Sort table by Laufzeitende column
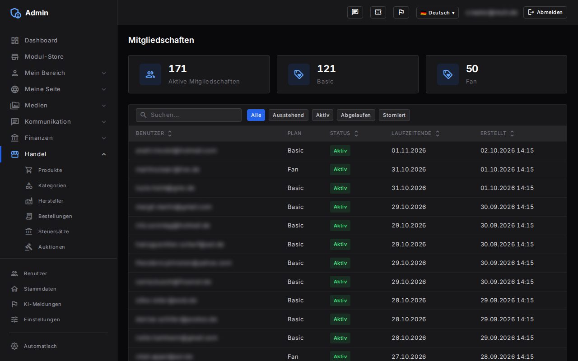 click(x=415, y=134)
